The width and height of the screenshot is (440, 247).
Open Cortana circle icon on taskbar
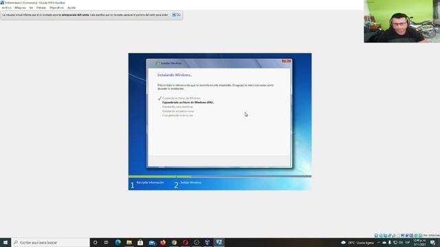(x=95, y=242)
